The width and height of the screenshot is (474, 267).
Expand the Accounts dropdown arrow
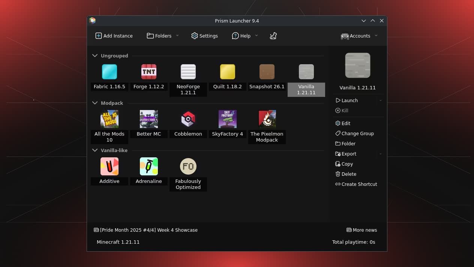[376, 36]
